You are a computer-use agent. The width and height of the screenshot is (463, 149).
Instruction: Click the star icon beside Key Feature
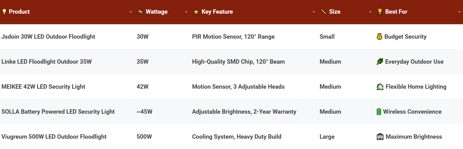(196, 12)
